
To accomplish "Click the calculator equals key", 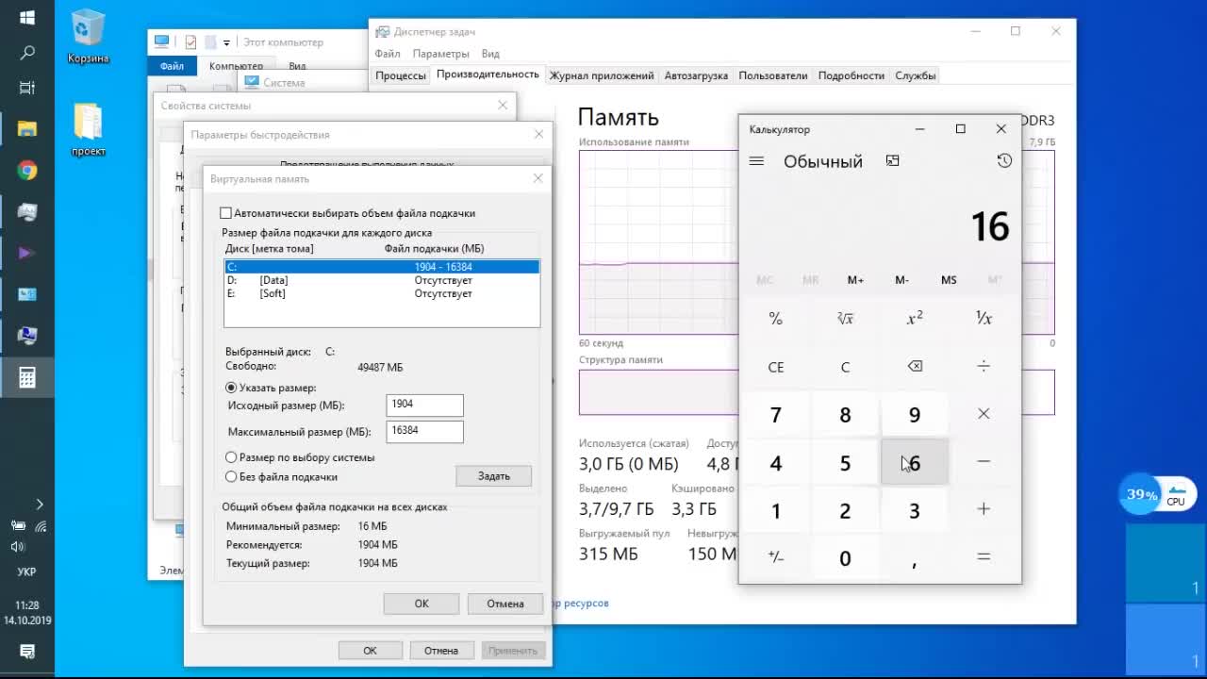I will 984,557.
